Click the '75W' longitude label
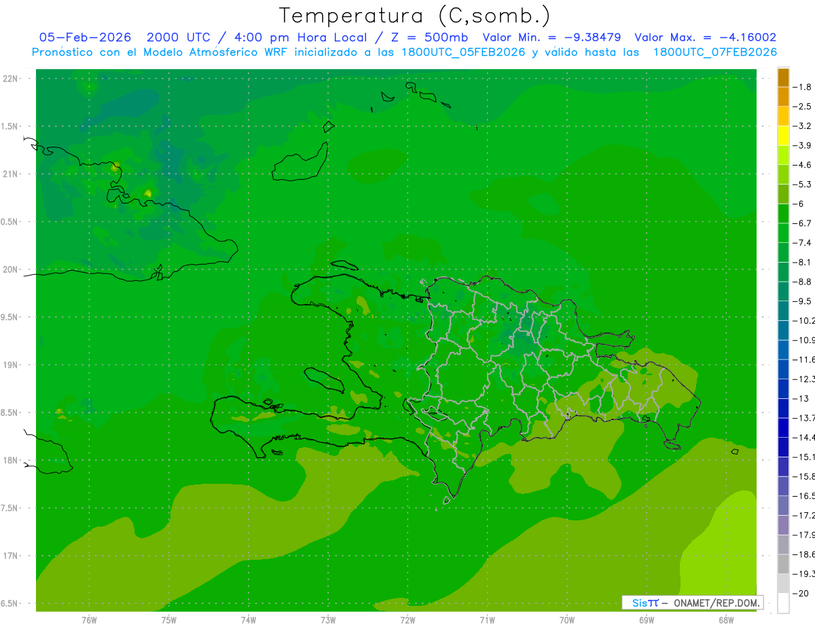 click(x=169, y=620)
